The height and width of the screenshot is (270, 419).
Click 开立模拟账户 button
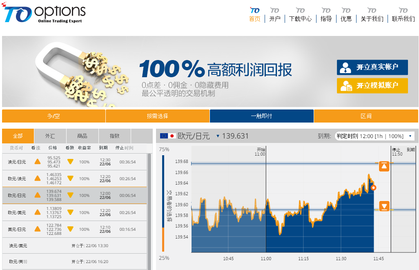click(x=372, y=85)
